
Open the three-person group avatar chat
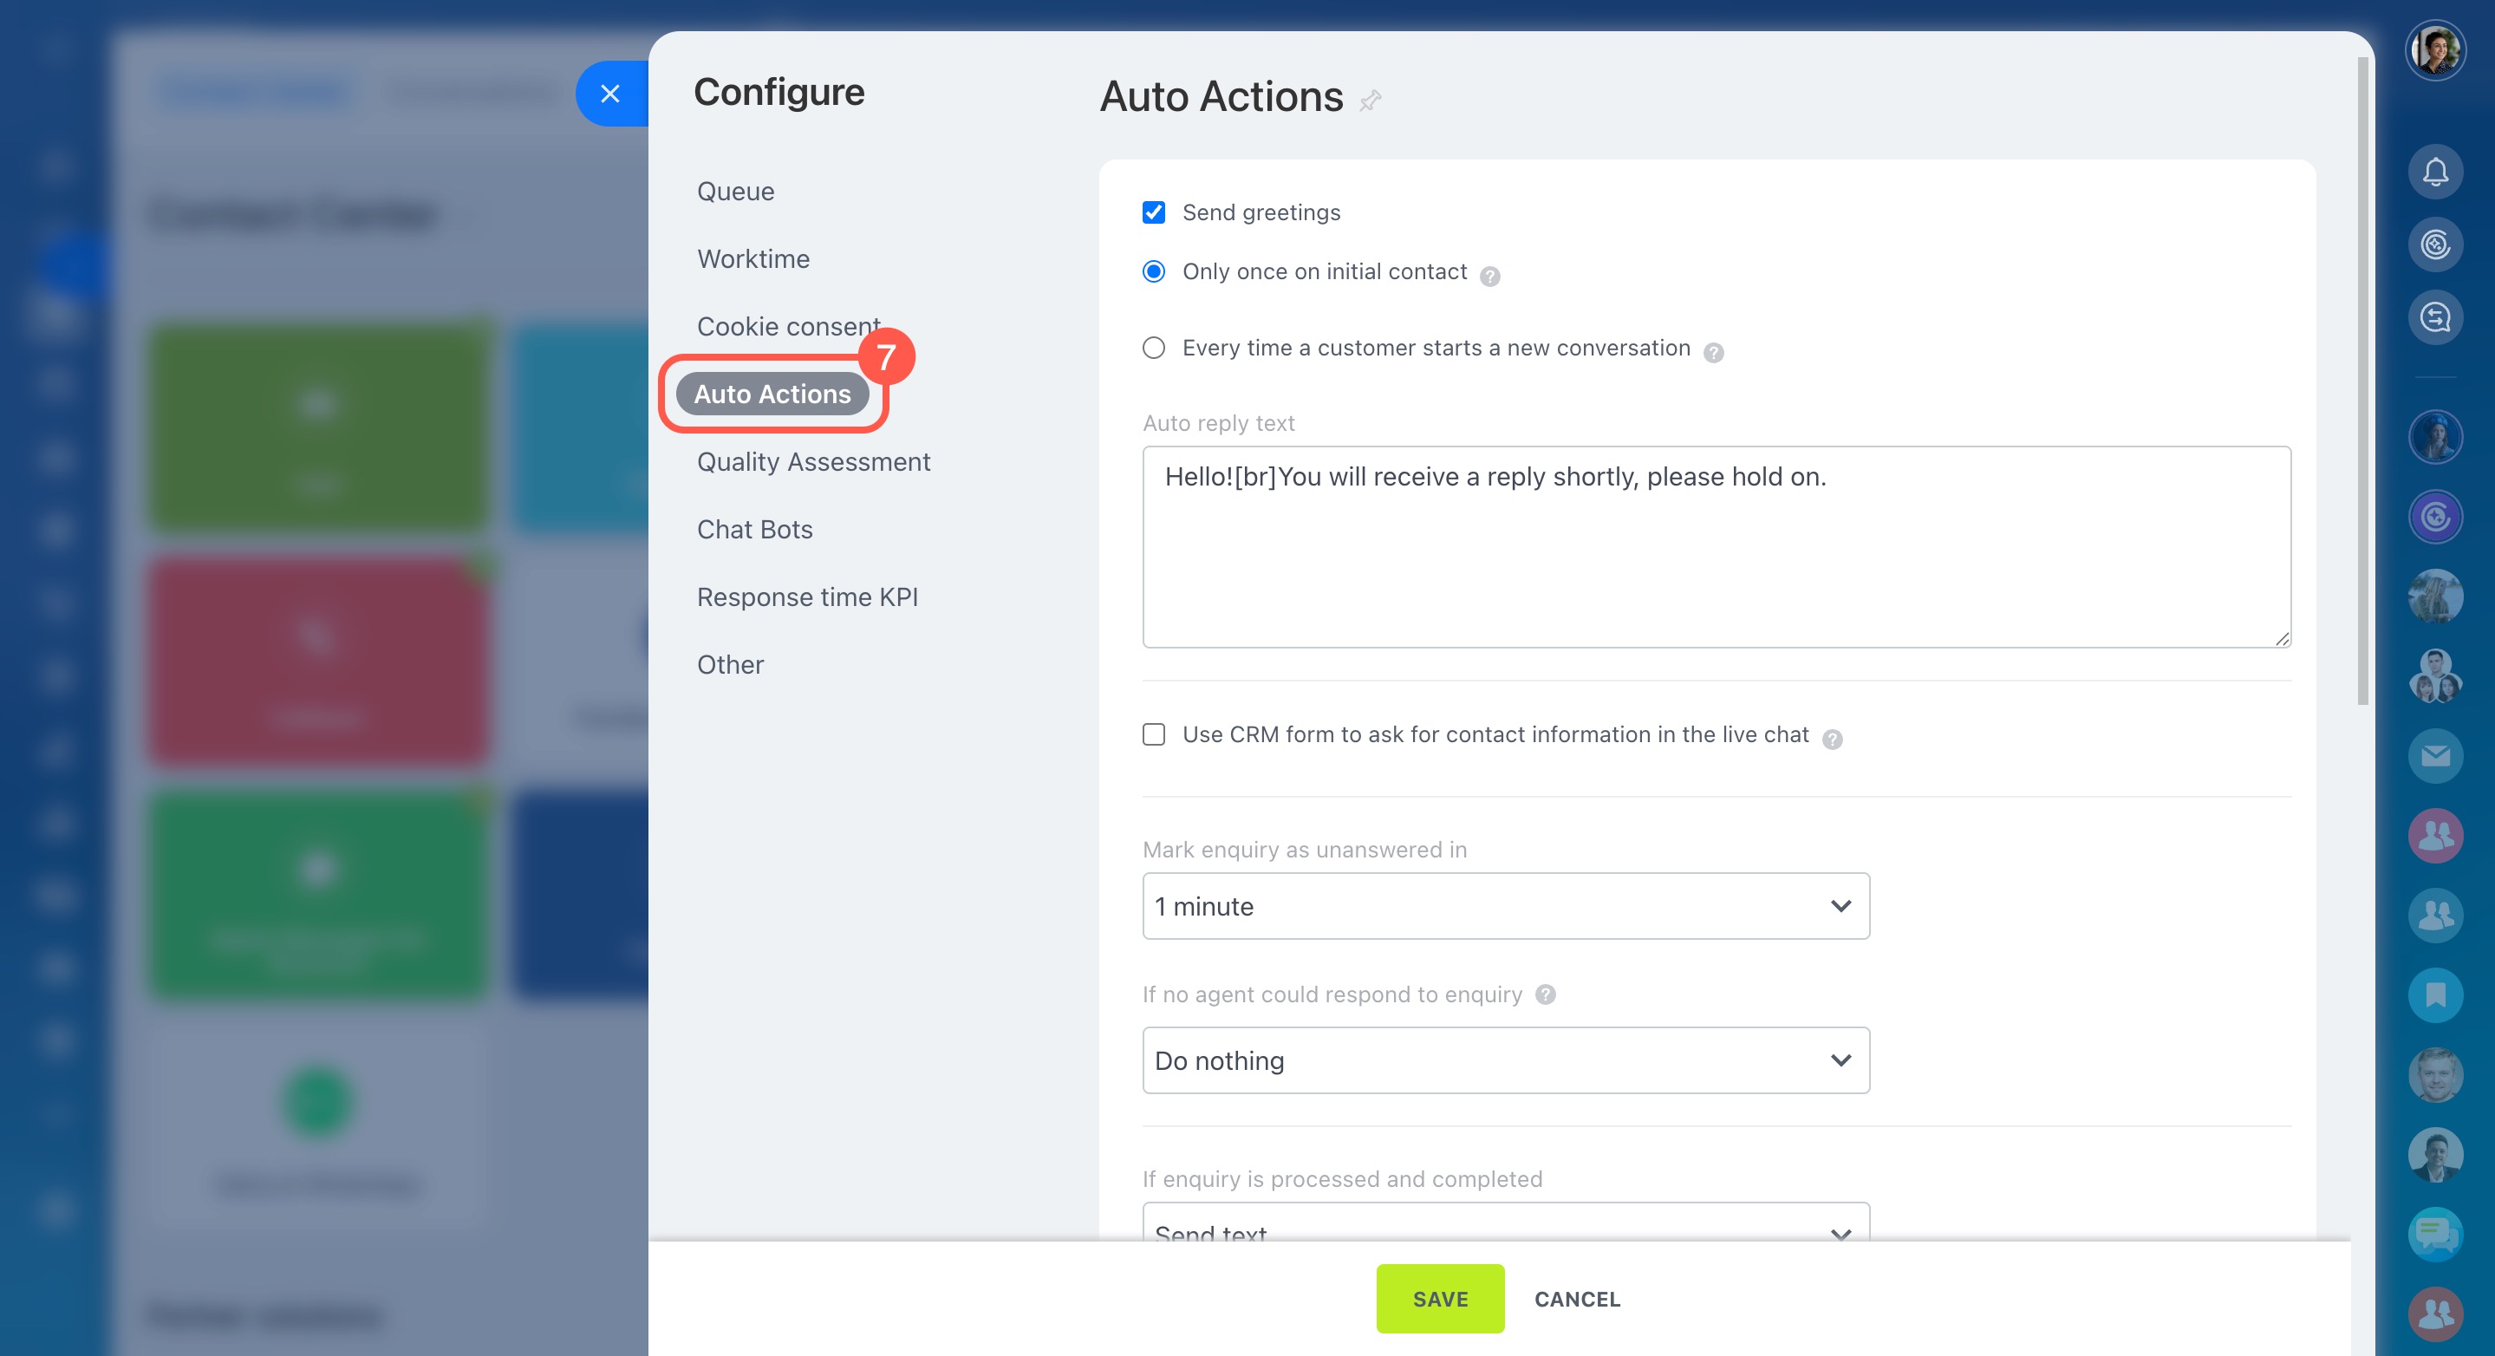click(x=2435, y=676)
